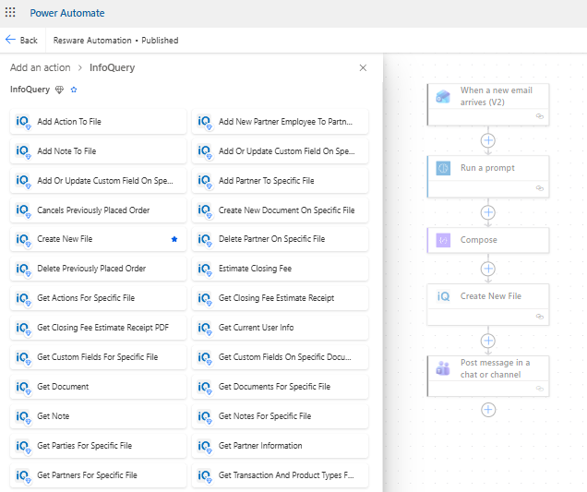This screenshot has width=587, height=492.
Task: Insert step below the email trigger
Action: [488, 140]
